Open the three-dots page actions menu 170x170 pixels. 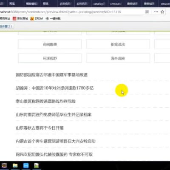[156, 12]
